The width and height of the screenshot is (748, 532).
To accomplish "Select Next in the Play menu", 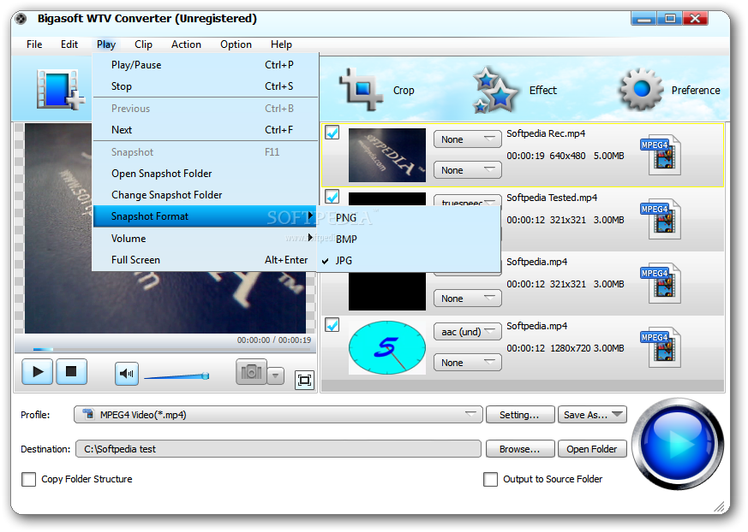I will [x=205, y=129].
